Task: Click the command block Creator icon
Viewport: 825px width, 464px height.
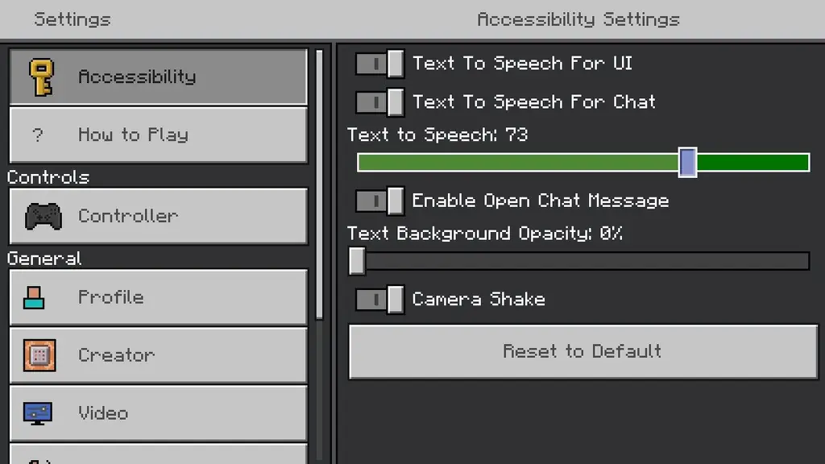Action: pos(39,355)
